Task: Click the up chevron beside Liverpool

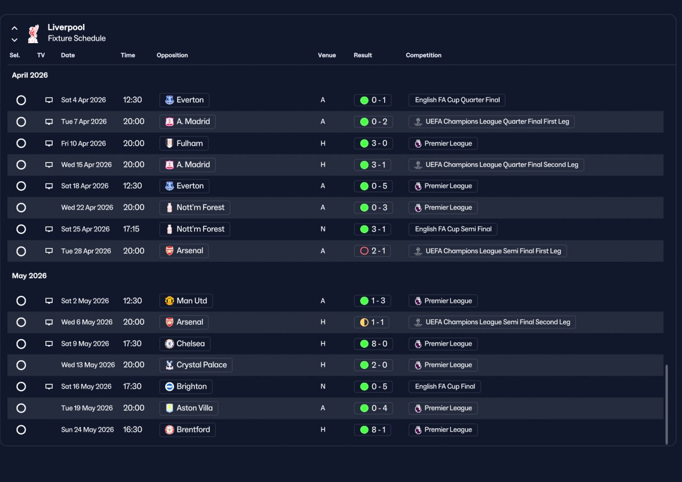Action: tap(14, 28)
